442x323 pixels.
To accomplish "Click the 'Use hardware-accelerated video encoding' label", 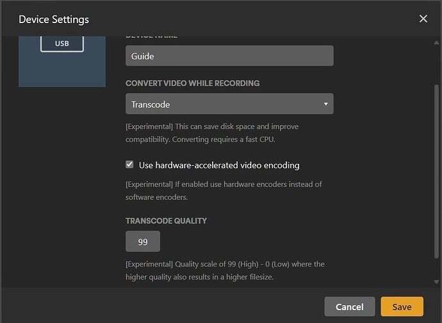I will [219, 165].
